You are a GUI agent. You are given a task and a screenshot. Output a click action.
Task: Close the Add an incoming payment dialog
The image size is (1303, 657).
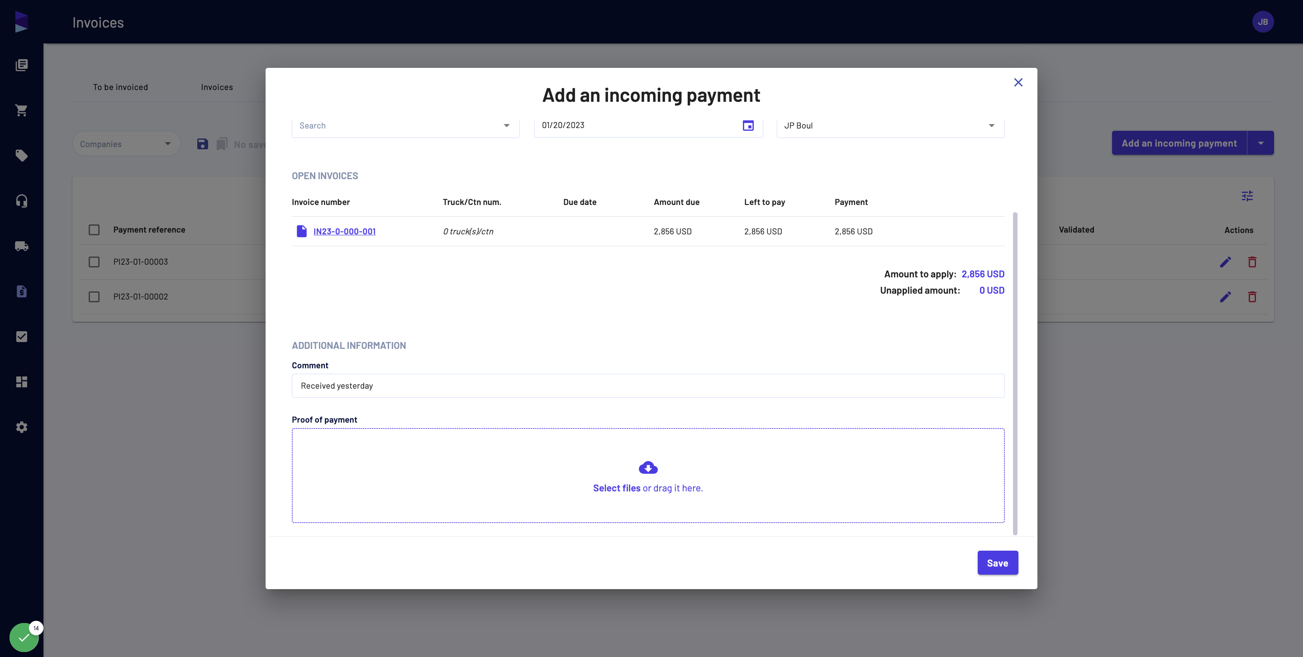[x=1018, y=82]
